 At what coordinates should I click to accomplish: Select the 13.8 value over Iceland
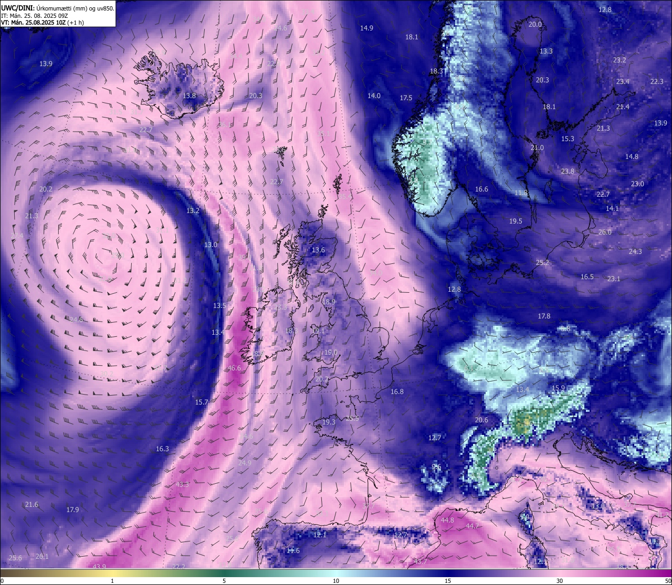(x=190, y=96)
